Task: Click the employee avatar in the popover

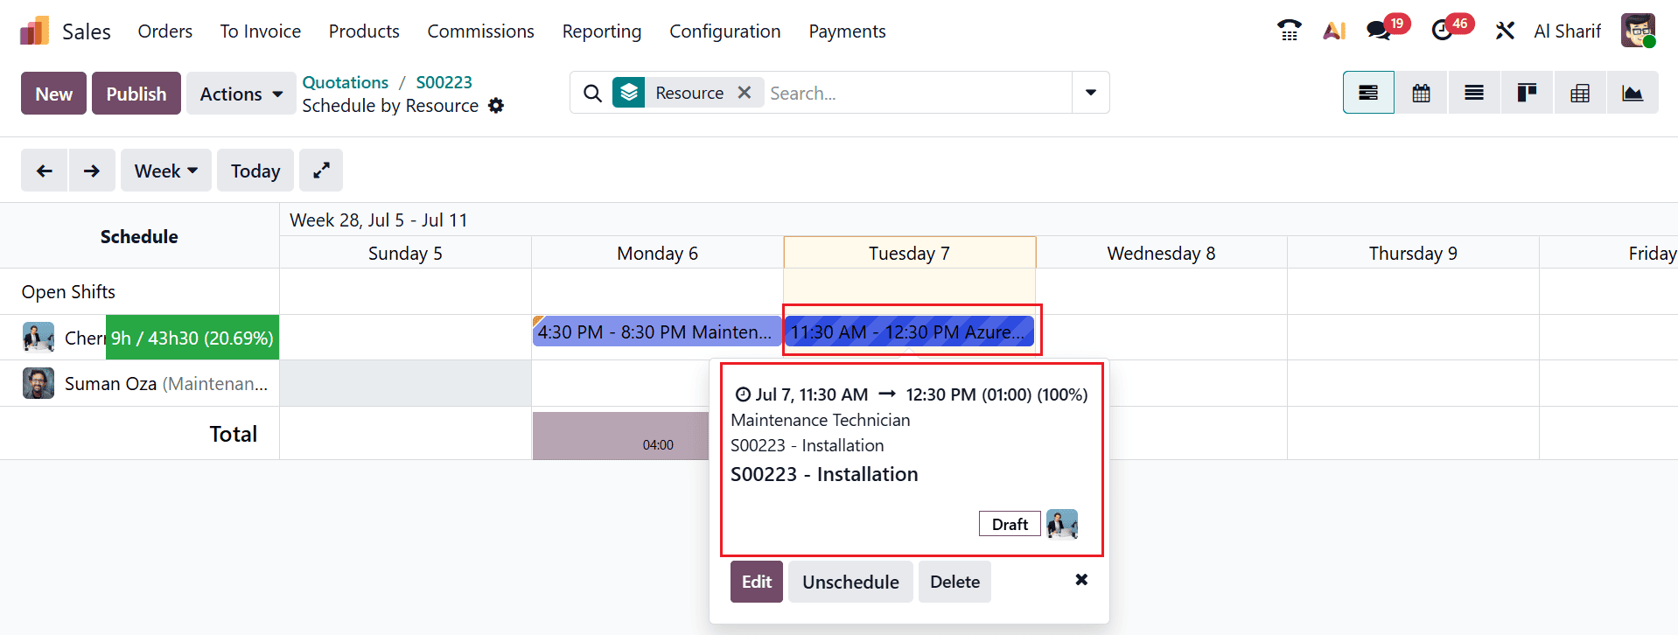Action: pos(1062,524)
